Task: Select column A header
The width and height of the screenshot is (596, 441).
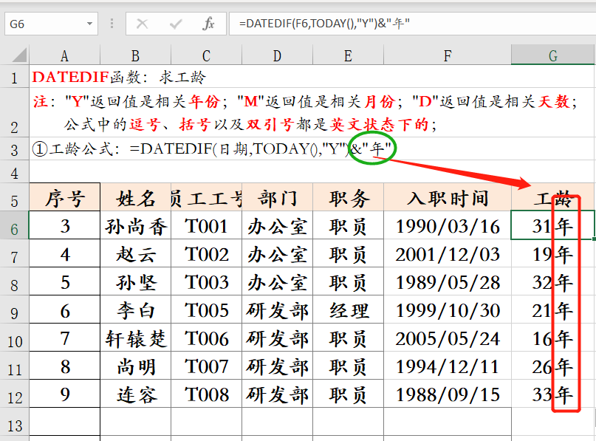Action: click(64, 56)
